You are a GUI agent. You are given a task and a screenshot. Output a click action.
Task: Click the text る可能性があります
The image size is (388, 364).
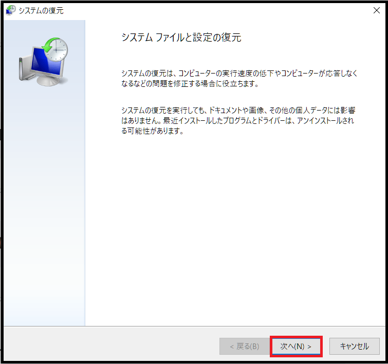(152, 131)
